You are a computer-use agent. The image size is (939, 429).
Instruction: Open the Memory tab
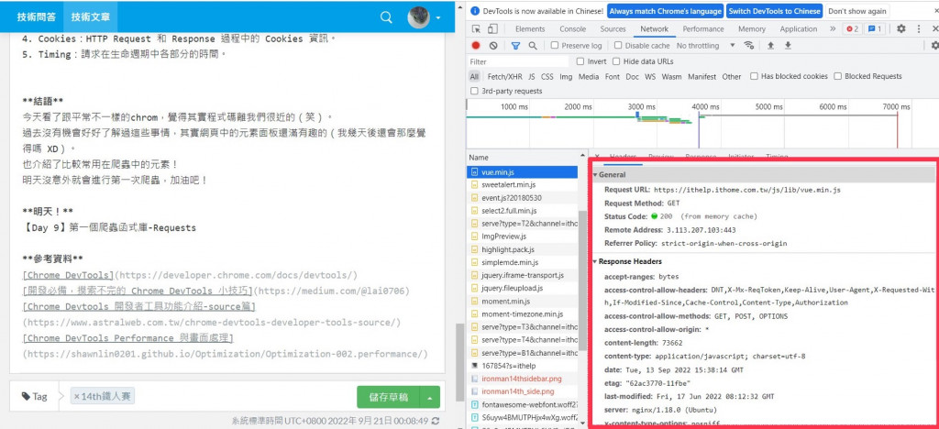(x=752, y=28)
